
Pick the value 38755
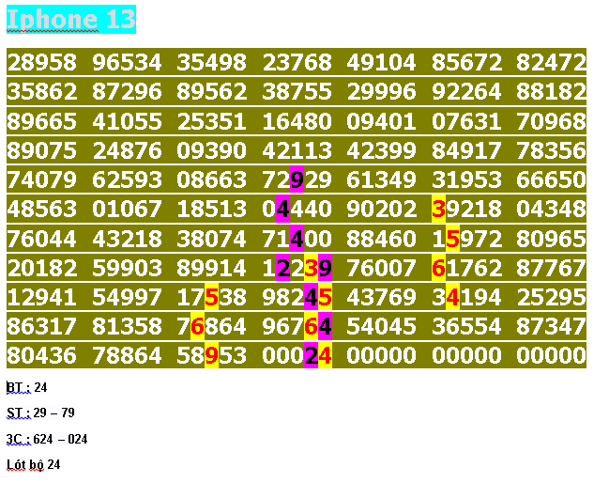point(297,92)
